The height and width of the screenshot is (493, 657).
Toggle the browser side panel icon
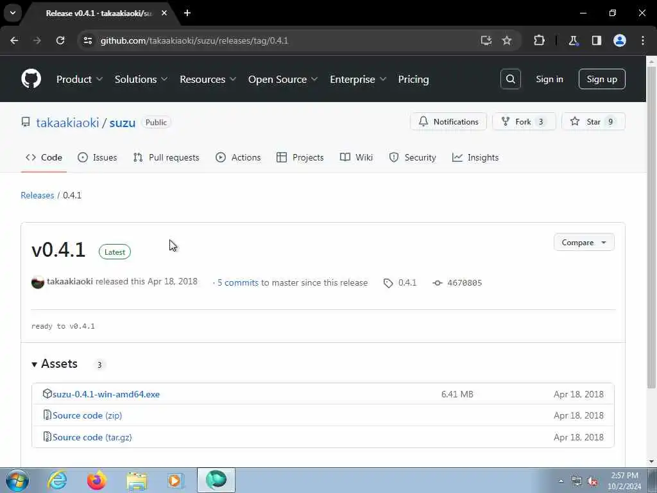pos(597,40)
